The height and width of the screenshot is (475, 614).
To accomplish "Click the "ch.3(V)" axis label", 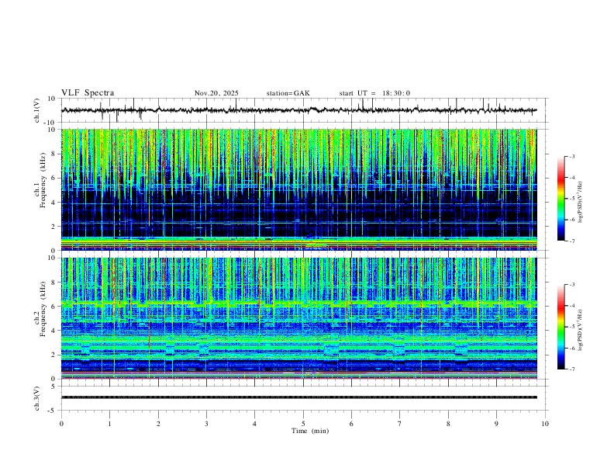I will pyautogui.click(x=37, y=398).
